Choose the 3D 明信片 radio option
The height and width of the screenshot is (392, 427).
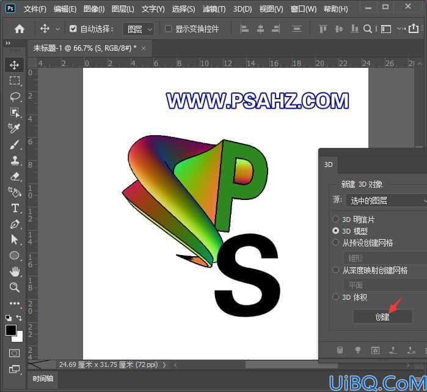click(x=335, y=219)
